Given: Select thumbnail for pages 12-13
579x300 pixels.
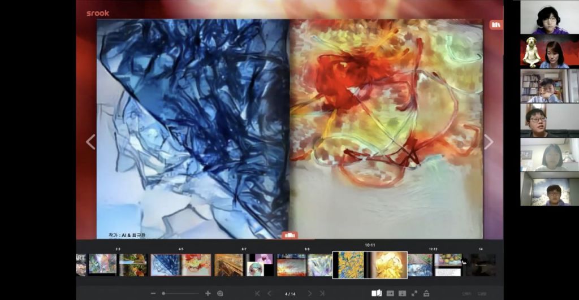Looking at the screenshot, I should point(434,265).
